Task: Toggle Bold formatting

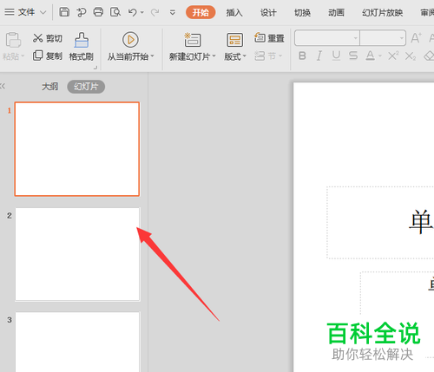Action: pyautogui.click(x=302, y=55)
